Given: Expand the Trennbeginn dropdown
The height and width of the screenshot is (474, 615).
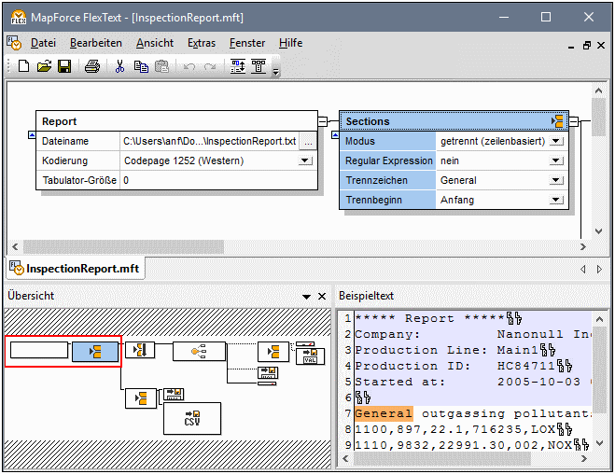Looking at the screenshot, I should 555,200.
